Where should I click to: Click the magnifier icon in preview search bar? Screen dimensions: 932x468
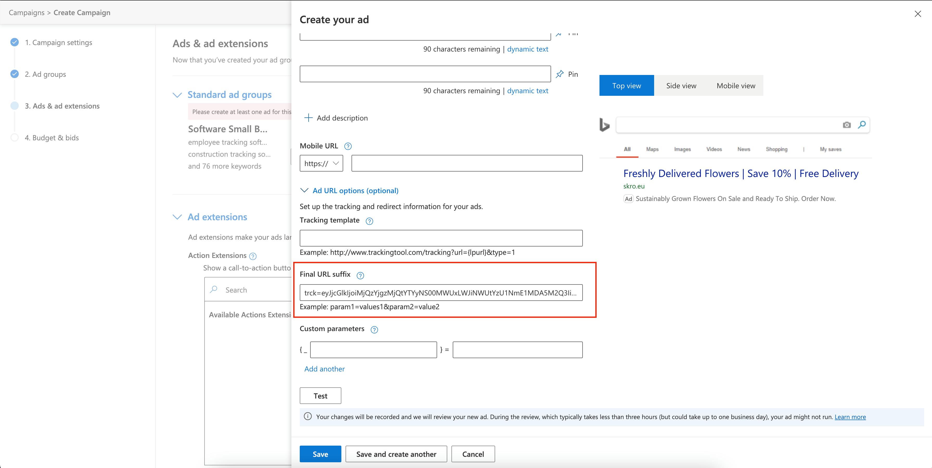pos(862,124)
